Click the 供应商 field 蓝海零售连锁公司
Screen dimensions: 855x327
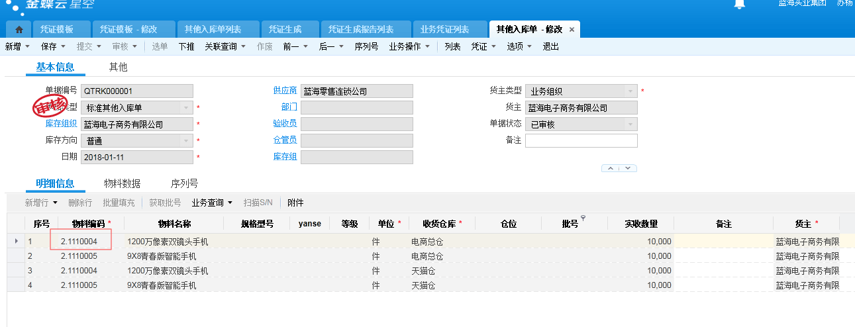[357, 91]
